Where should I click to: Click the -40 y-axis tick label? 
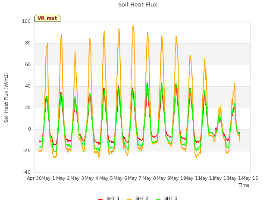click(27, 172)
